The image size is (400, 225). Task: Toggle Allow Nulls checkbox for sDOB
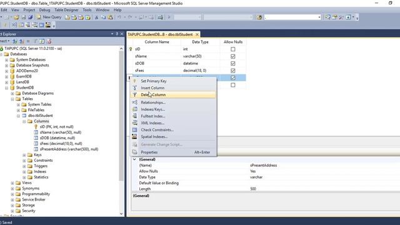coord(233,64)
